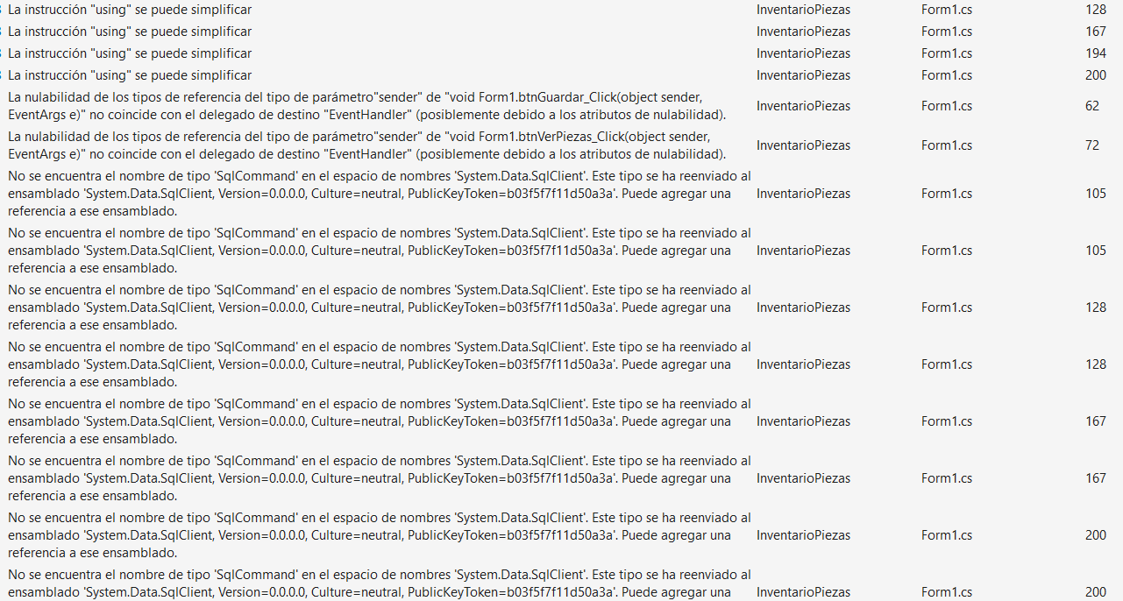Click line number 194 in the list
The width and height of the screenshot is (1123, 601).
click(1095, 53)
